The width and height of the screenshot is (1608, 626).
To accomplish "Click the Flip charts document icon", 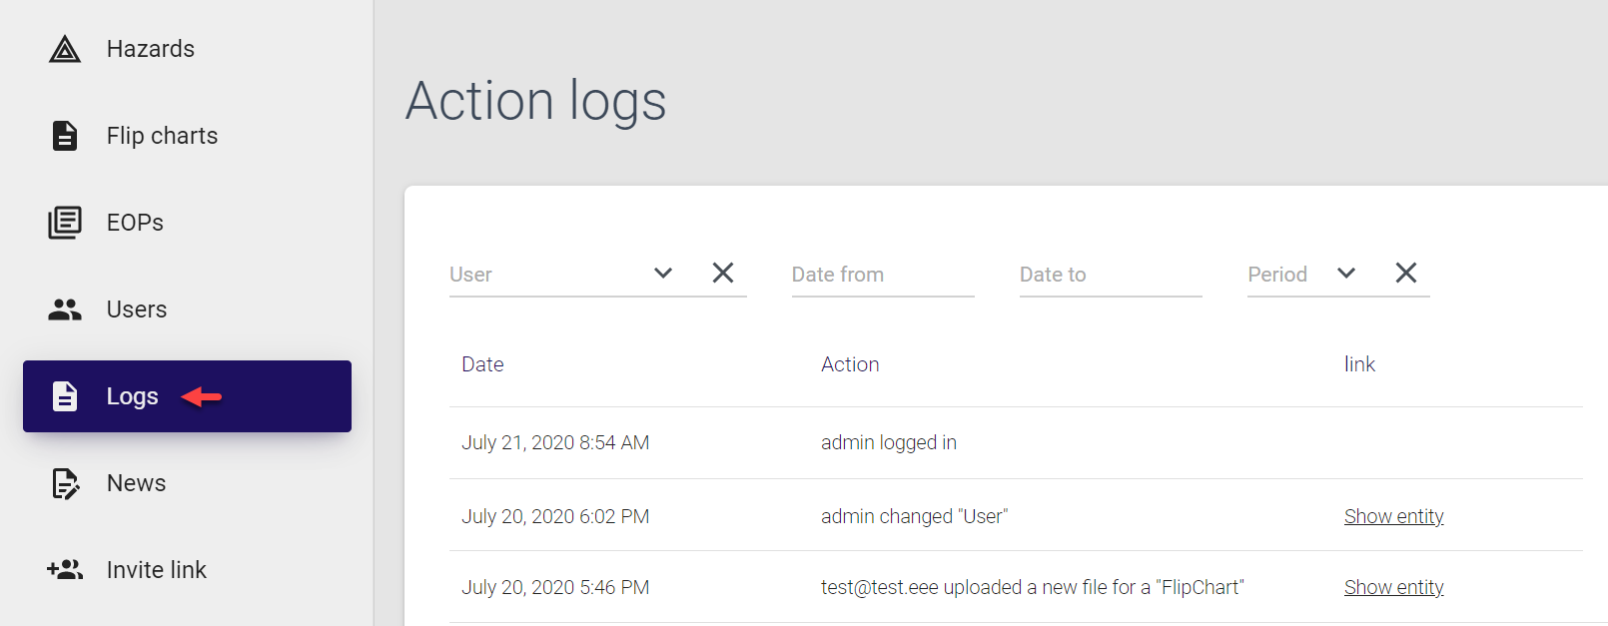I will 65,136.
